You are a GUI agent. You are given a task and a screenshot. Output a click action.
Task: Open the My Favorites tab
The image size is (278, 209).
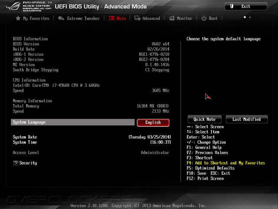point(36,18)
